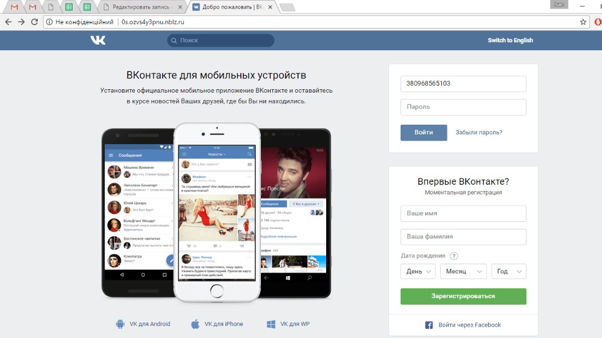This screenshot has width=602, height=338.
Task: Click the date of birth help question mark
Action: (454, 256)
